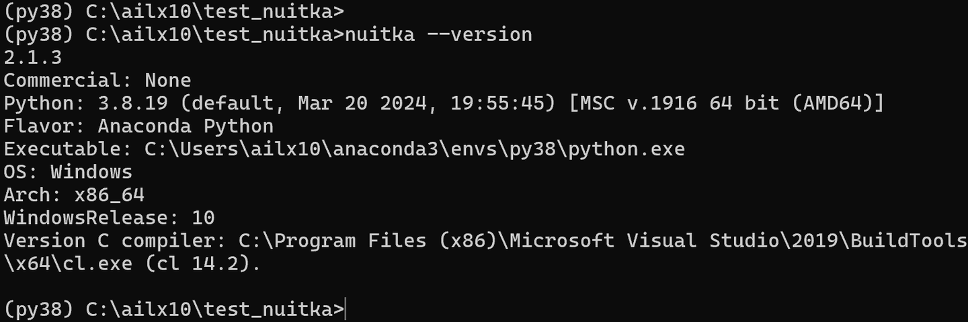Click the Commercial: None line

point(97,80)
